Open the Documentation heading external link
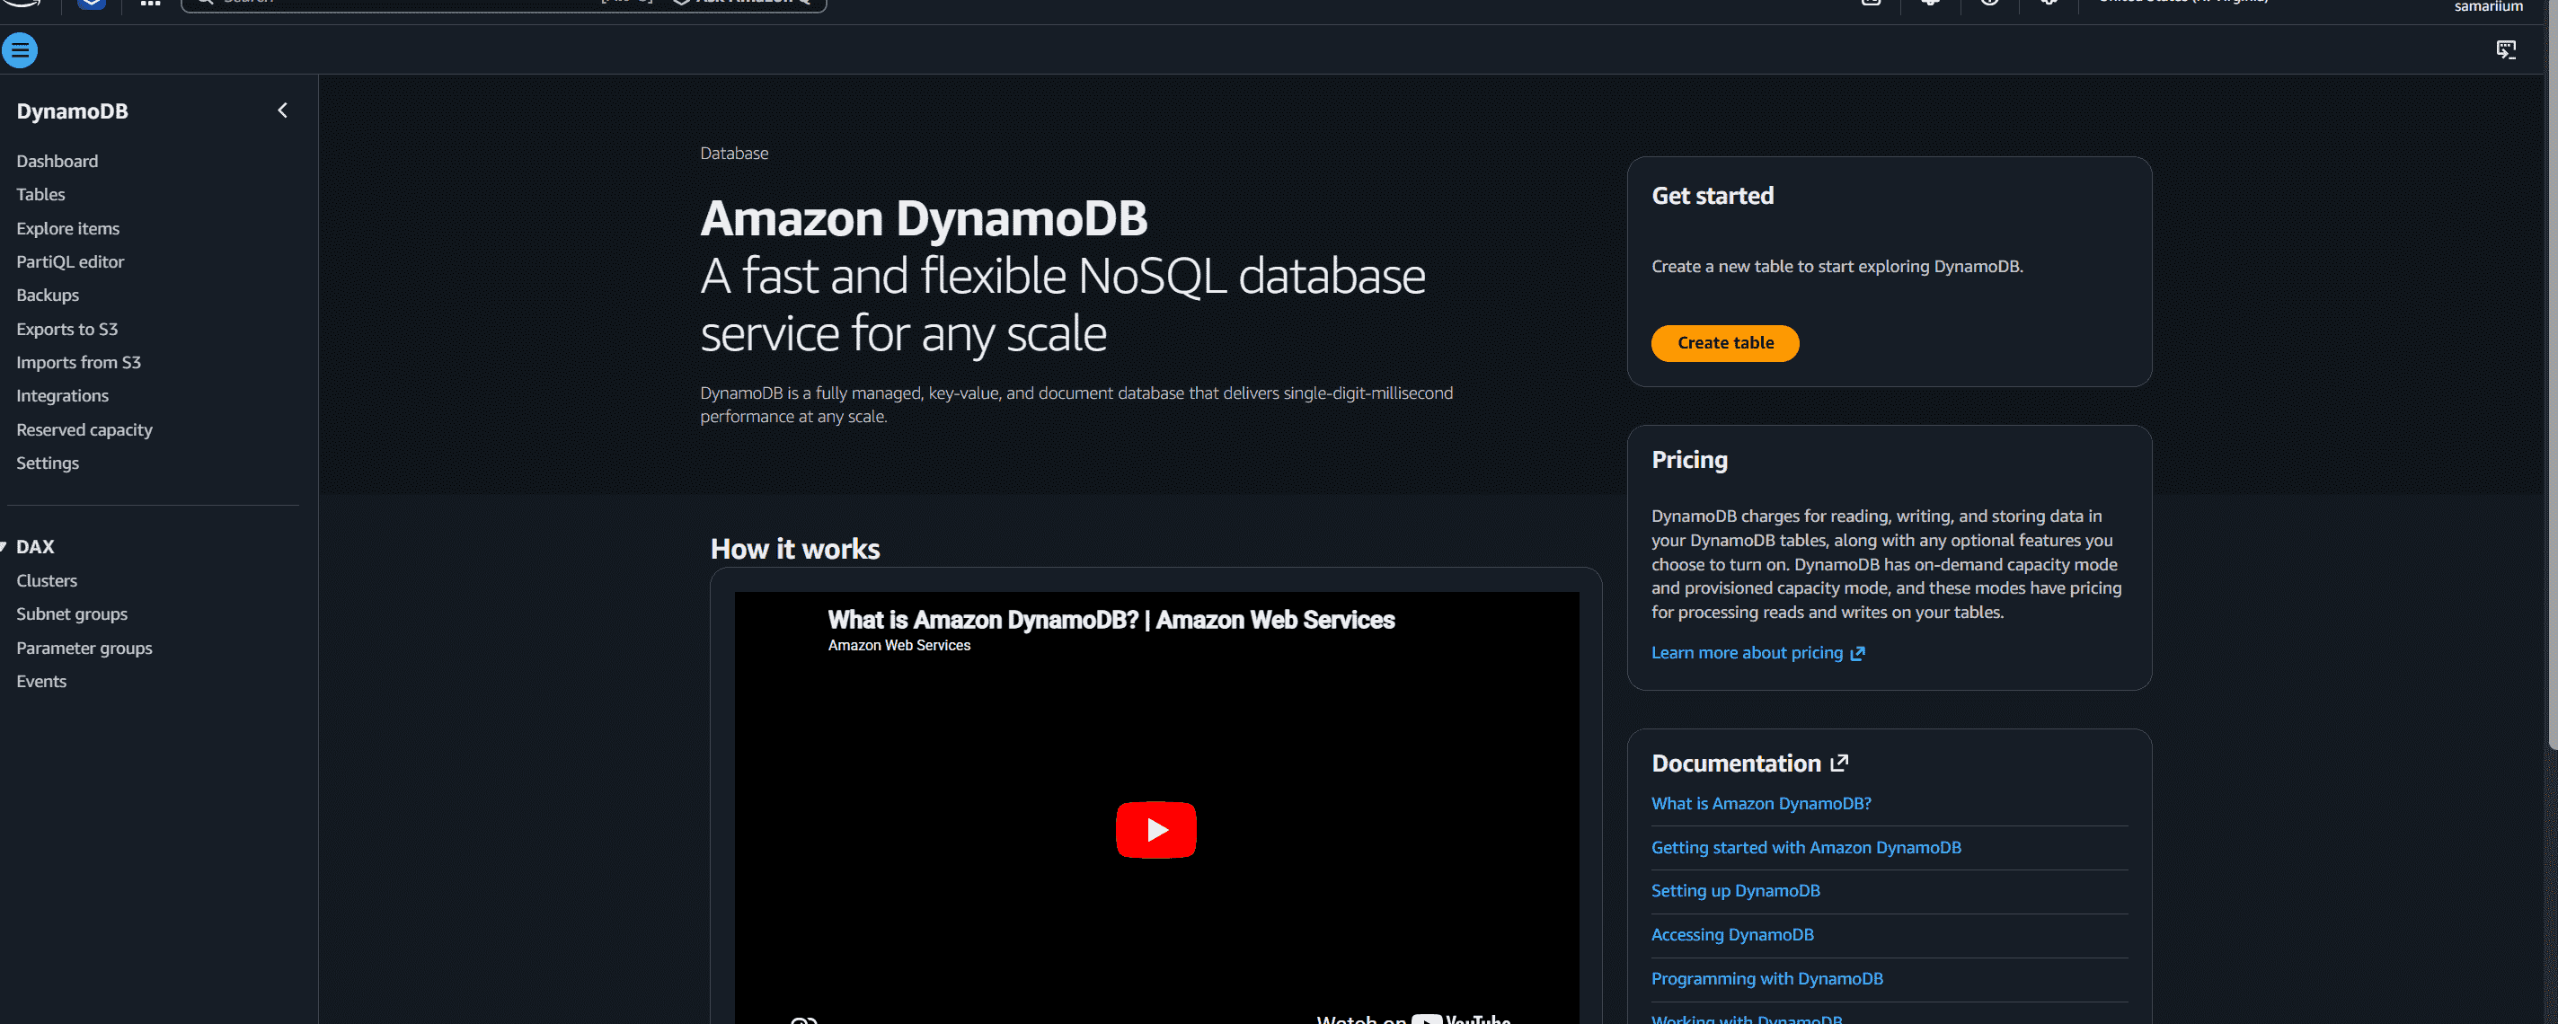The image size is (2558, 1024). click(1749, 763)
